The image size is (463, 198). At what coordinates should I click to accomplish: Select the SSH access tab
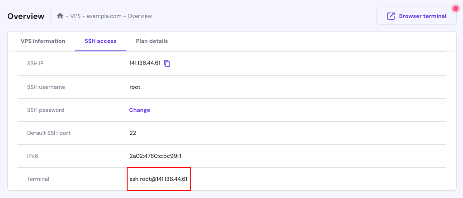click(100, 41)
